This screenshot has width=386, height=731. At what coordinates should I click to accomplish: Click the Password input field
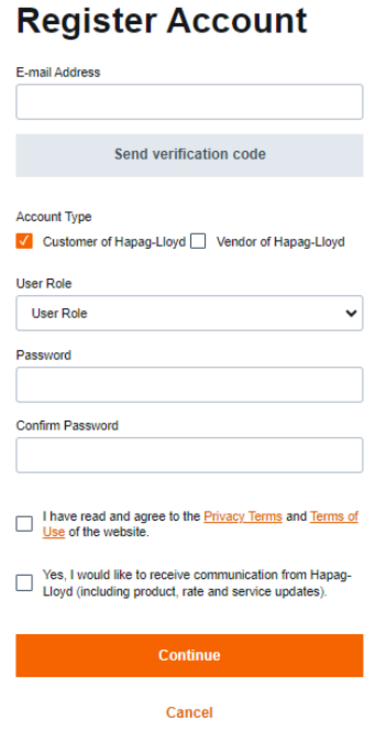189,384
